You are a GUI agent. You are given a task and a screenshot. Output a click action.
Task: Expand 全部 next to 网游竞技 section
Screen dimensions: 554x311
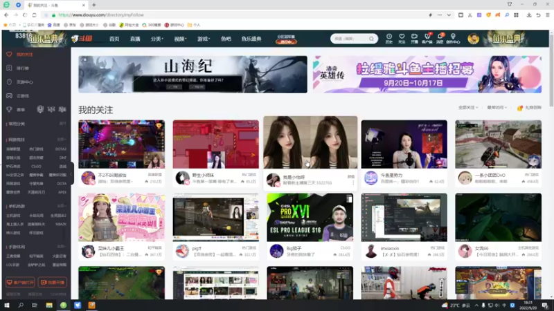(x=62, y=140)
